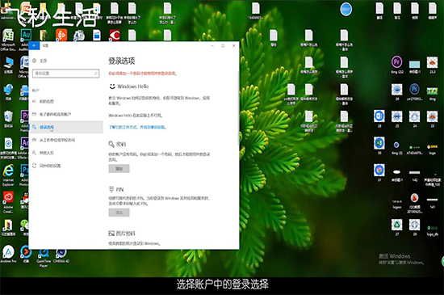Click the Windows Hello smiley heading icon
This screenshot has width=444, height=295.
[x=112, y=86]
